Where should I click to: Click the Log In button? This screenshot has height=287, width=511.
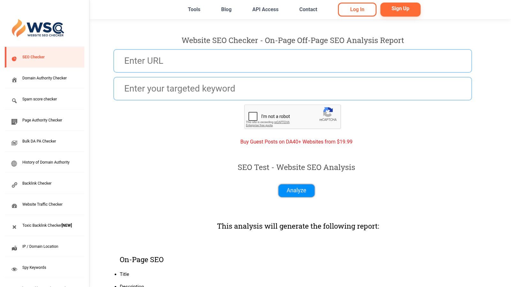click(x=357, y=10)
